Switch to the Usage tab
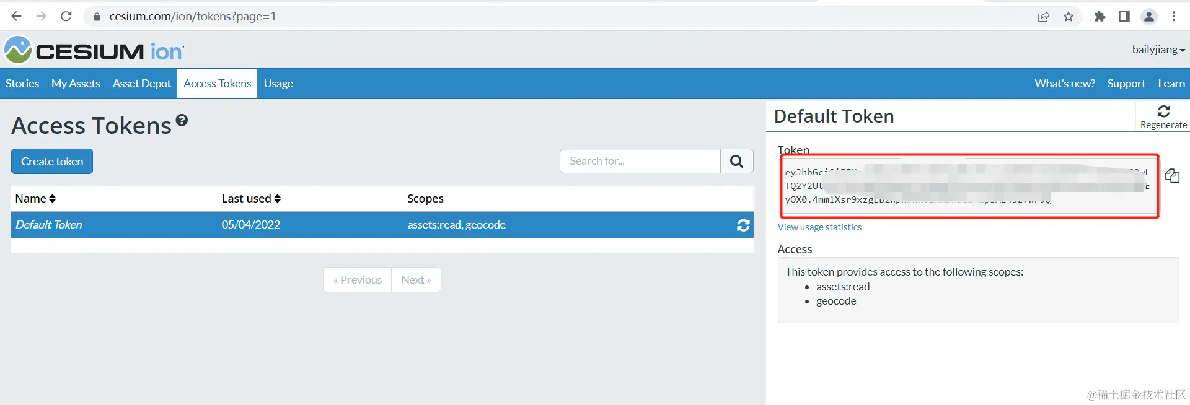 278,84
